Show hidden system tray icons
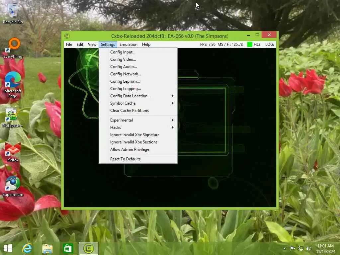This screenshot has width=340, height=255. pyautogui.click(x=285, y=248)
